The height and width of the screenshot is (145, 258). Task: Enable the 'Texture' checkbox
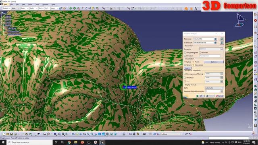click(x=185, y=65)
